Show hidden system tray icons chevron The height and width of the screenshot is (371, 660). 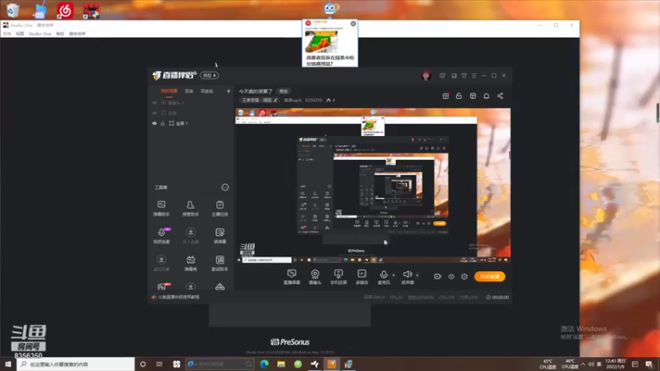(x=582, y=364)
